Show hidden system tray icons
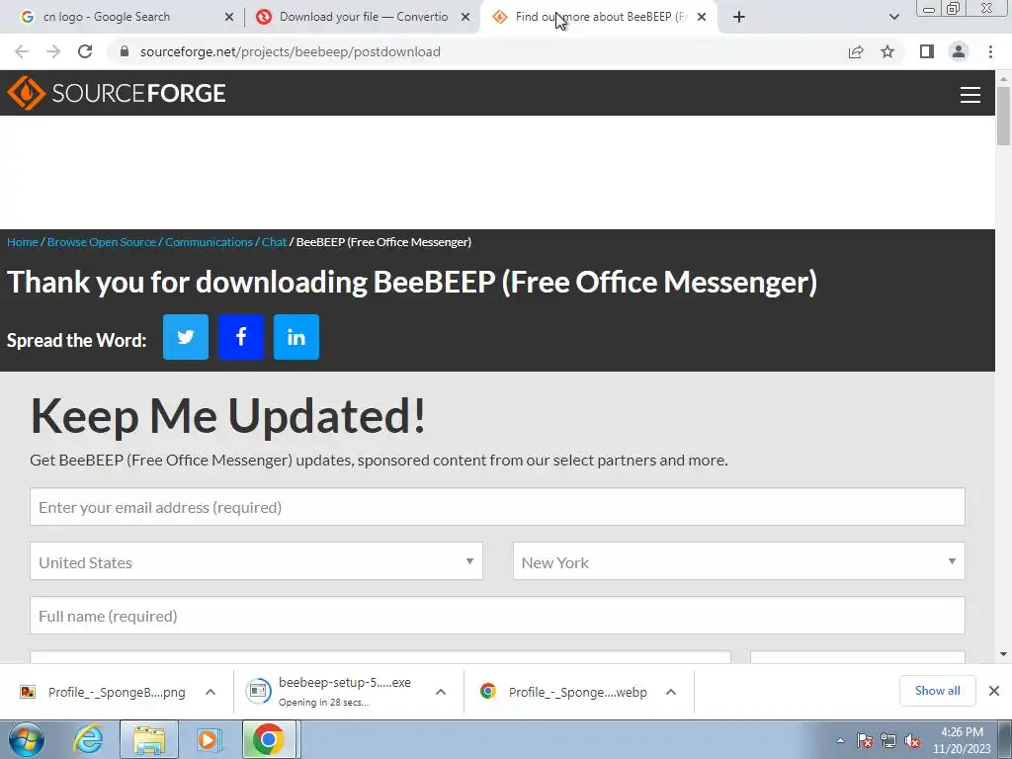The height and width of the screenshot is (759, 1012). [x=840, y=740]
